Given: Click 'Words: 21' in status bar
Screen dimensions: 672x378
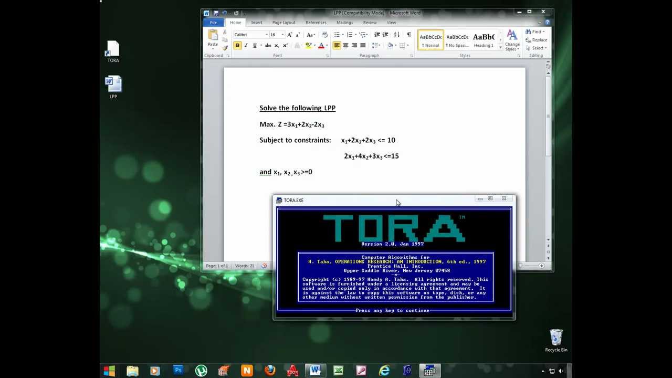Looking at the screenshot, I should click(x=245, y=266).
